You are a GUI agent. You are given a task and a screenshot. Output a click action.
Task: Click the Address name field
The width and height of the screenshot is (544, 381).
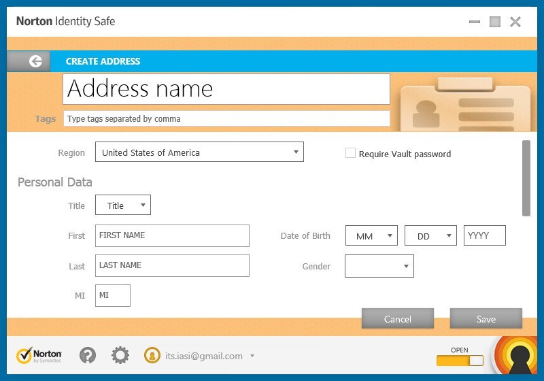coord(226,89)
